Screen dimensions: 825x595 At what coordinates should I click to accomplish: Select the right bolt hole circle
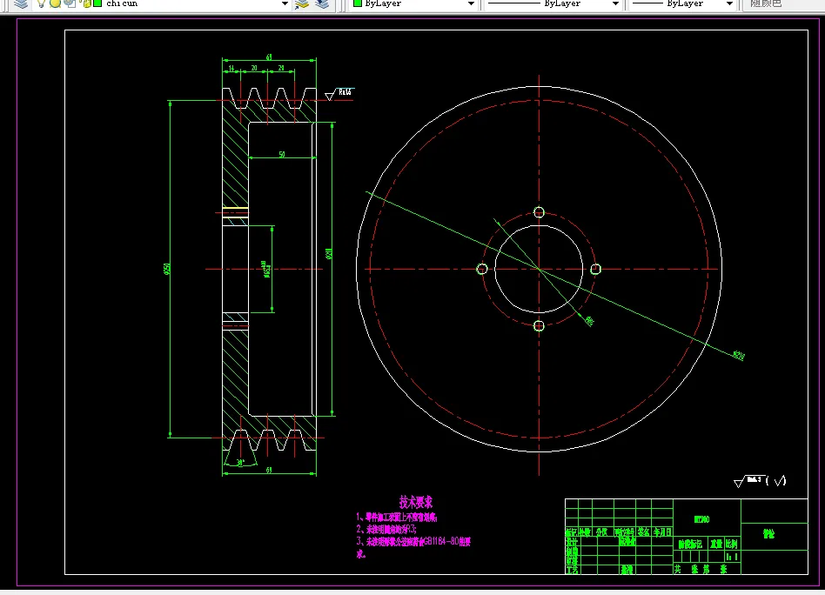[595, 270]
